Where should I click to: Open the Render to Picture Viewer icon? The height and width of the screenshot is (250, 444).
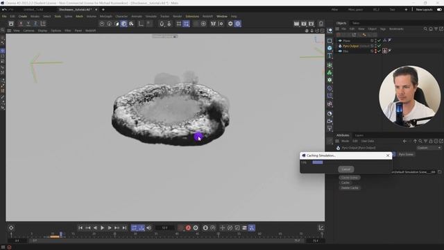point(304,24)
